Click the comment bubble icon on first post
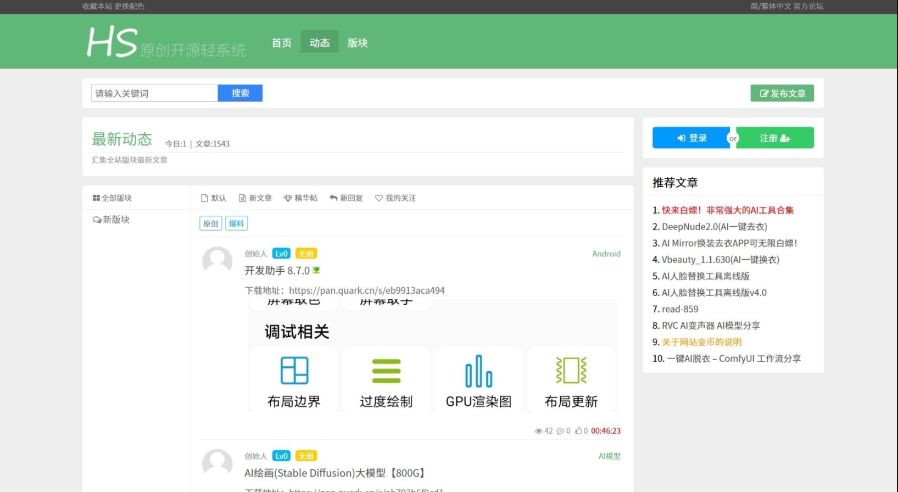This screenshot has width=898, height=492. (560, 431)
